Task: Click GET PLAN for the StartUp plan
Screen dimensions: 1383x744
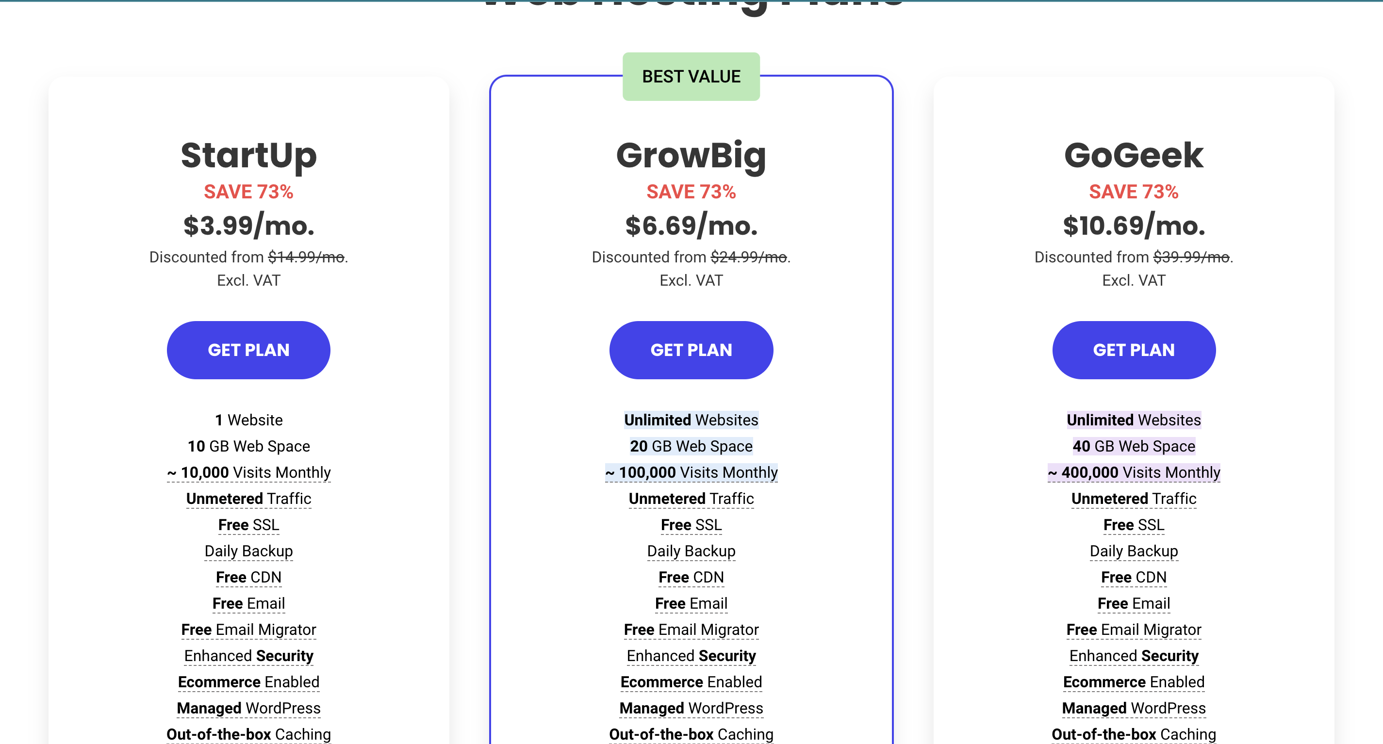Action: pyautogui.click(x=248, y=350)
